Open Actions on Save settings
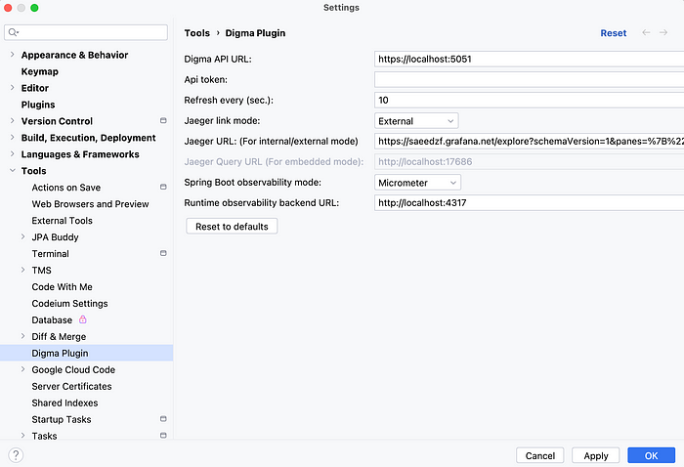The width and height of the screenshot is (684, 467). pyautogui.click(x=65, y=188)
